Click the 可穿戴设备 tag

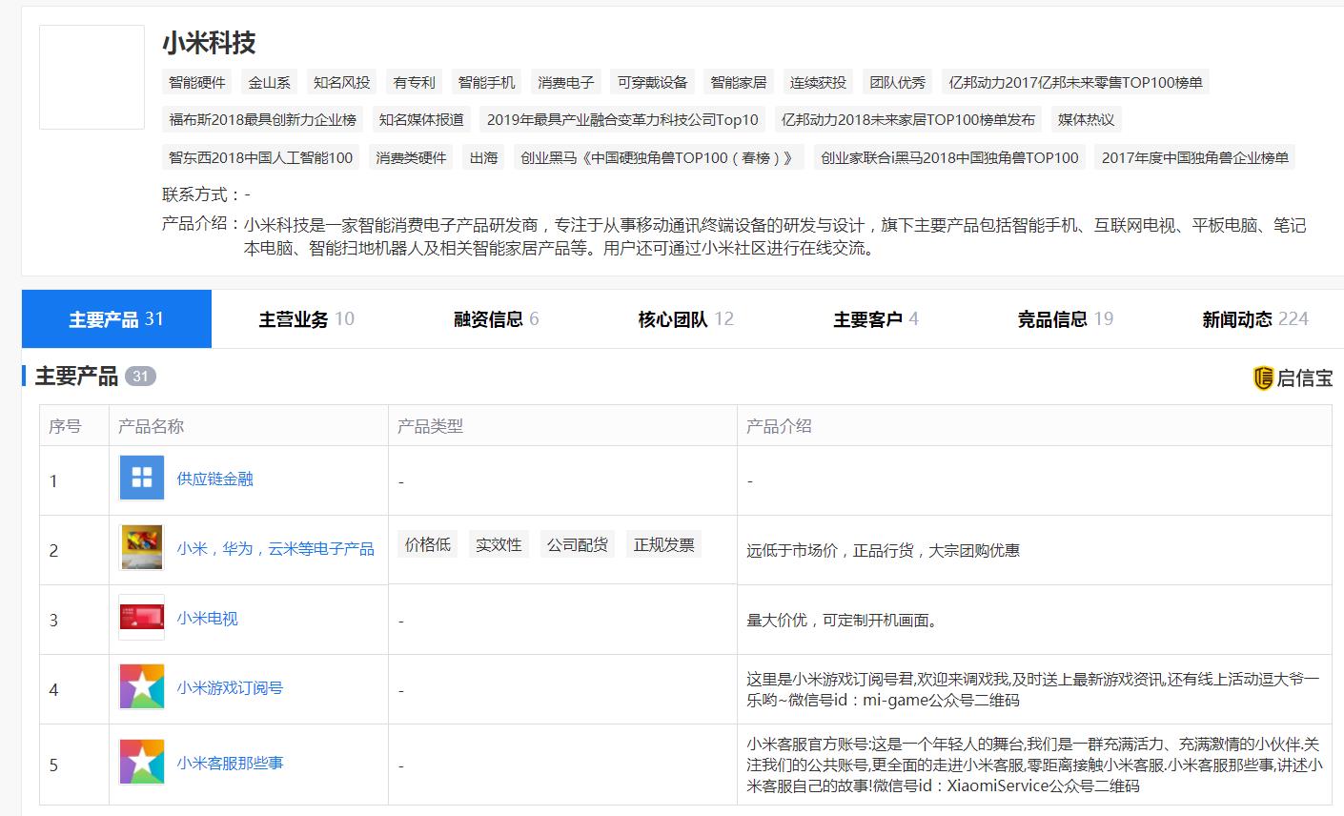pos(653,82)
